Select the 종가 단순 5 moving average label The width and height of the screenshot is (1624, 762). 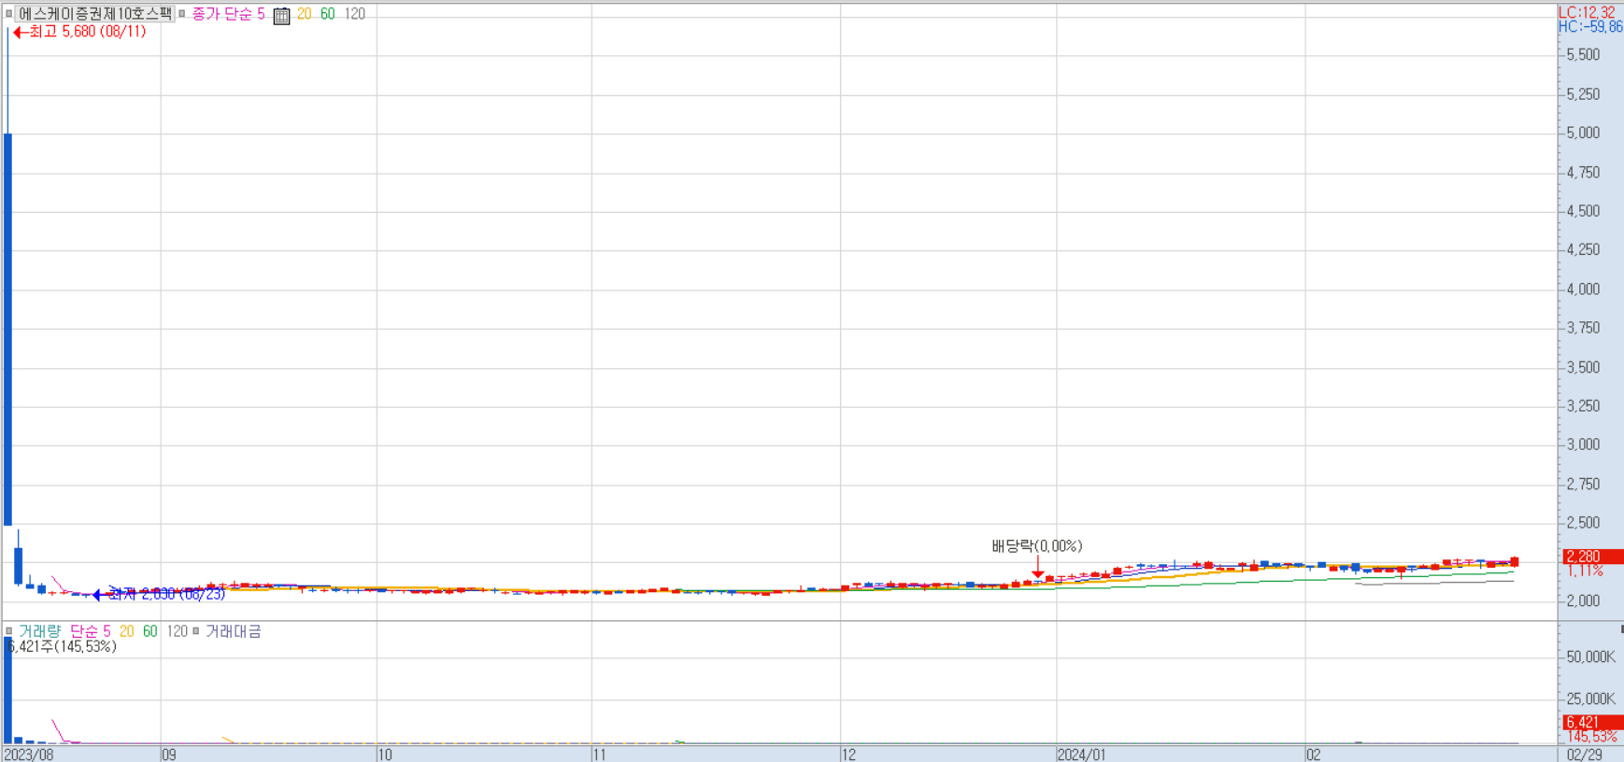point(229,14)
